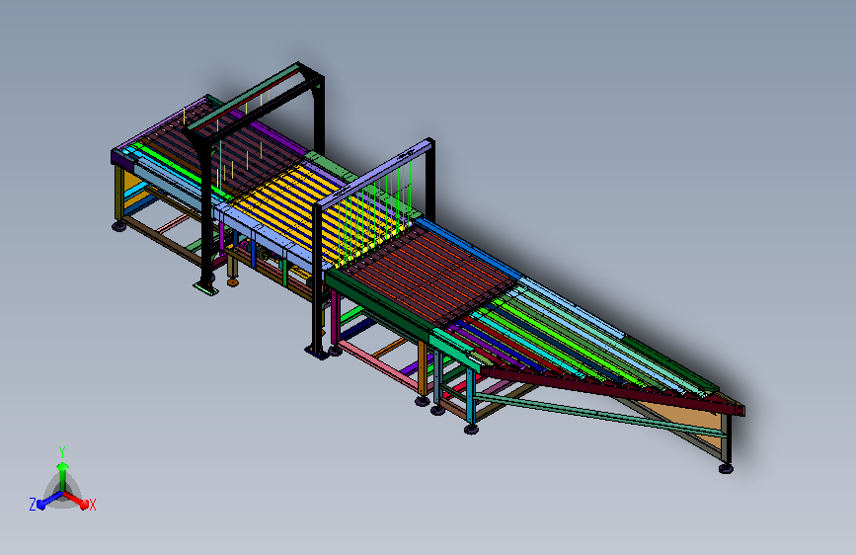Select the dark red angled support beam
The image size is (856, 555).
(611, 389)
